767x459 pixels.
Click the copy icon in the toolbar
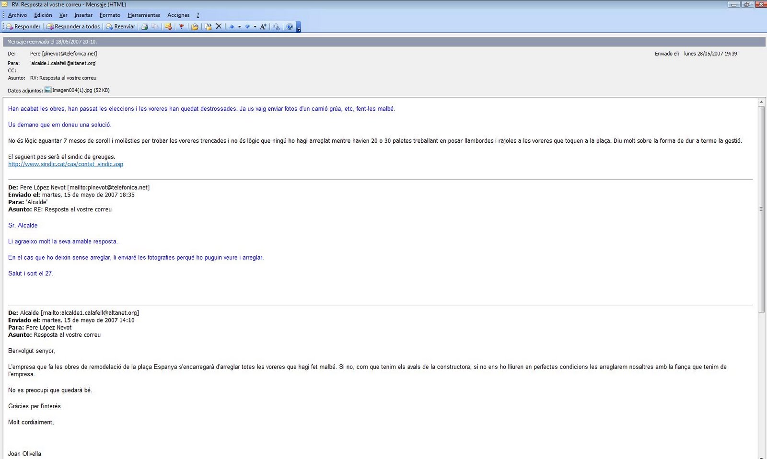click(x=155, y=27)
